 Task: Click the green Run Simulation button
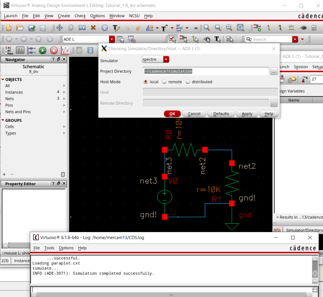(43, 50)
